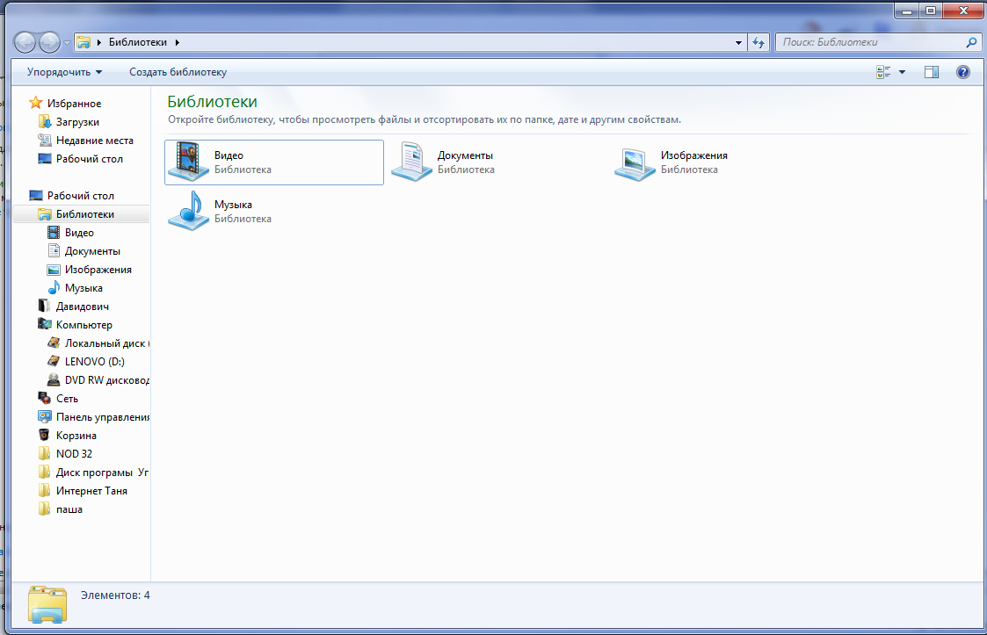Screen dimensions: 987x635
Task: Click the Изображения library name text
Action: (x=693, y=155)
